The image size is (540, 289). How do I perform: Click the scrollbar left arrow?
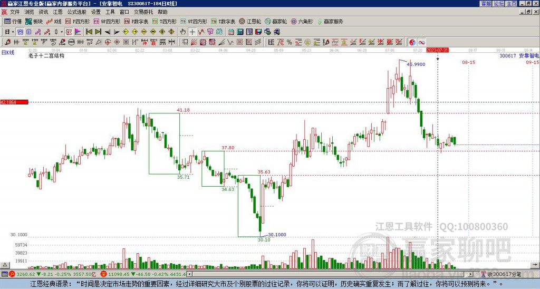point(189,274)
